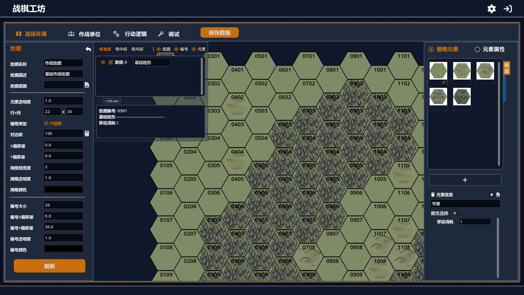Screen dimensions: 524x295
Task: Click the calculator icon next to 对边距
Action: tap(87, 134)
